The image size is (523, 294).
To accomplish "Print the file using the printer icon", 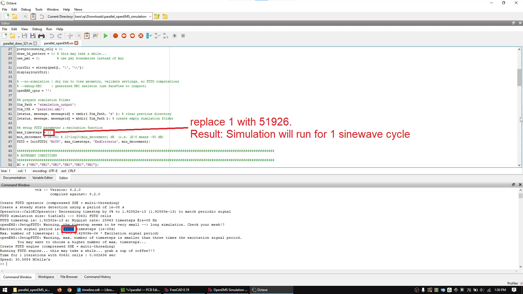I will (41, 36).
